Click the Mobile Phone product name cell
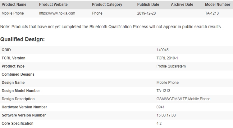This screenshot has width=233, height=128. (13, 14)
